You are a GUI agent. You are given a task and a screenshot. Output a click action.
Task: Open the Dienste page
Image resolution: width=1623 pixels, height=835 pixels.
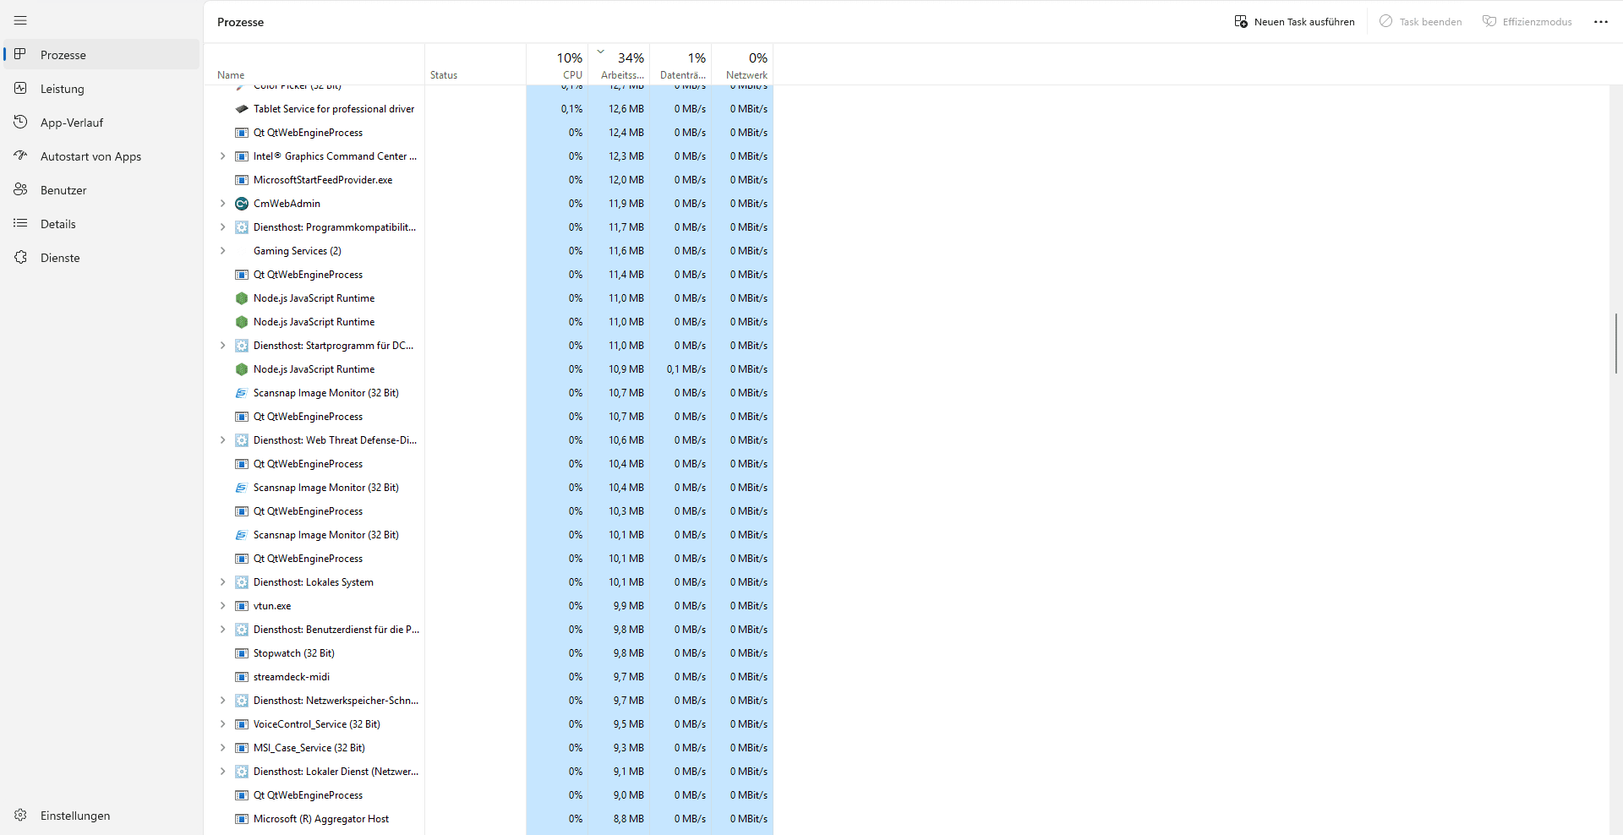[101, 257]
